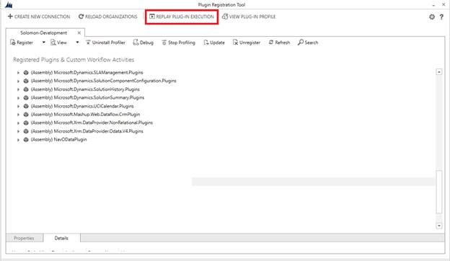Click the Replay Plug-in Execution icon

[x=152, y=17]
